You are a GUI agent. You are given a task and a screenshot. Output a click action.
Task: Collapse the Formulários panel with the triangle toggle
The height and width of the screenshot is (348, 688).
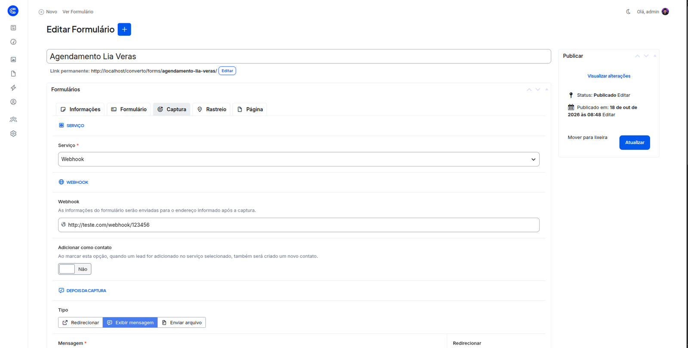pyautogui.click(x=547, y=89)
